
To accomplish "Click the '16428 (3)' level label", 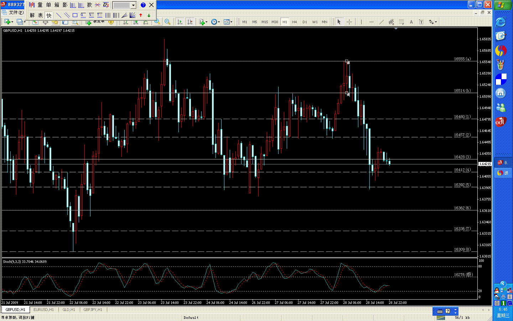I will coord(462,157).
